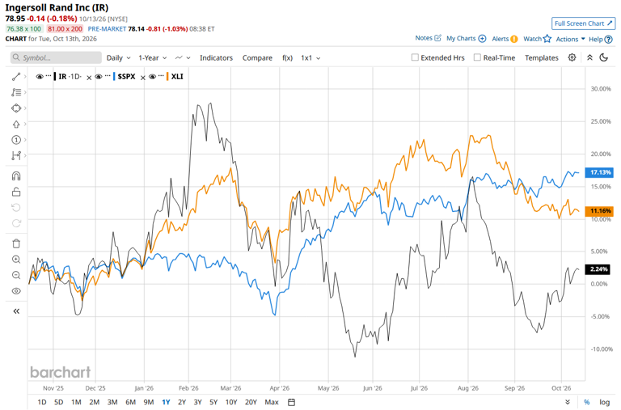The height and width of the screenshot is (410, 621).
Task: Collapse the chart header with double chevron
Action: (589, 57)
